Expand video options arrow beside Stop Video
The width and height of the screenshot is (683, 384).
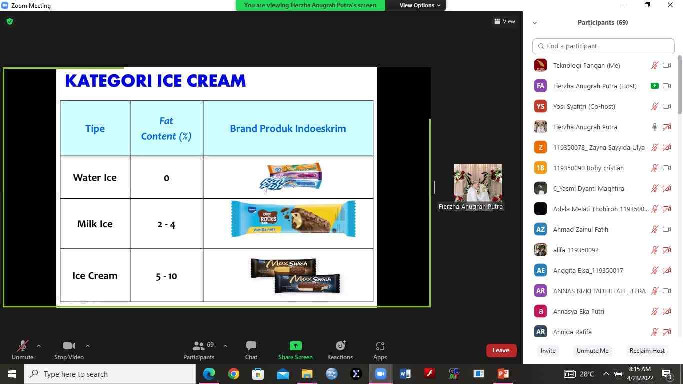(88, 346)
